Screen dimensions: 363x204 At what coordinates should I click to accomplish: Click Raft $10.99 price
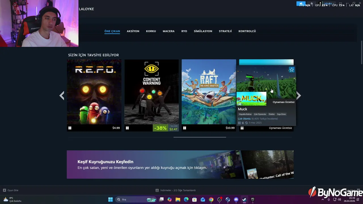(230, 128)
